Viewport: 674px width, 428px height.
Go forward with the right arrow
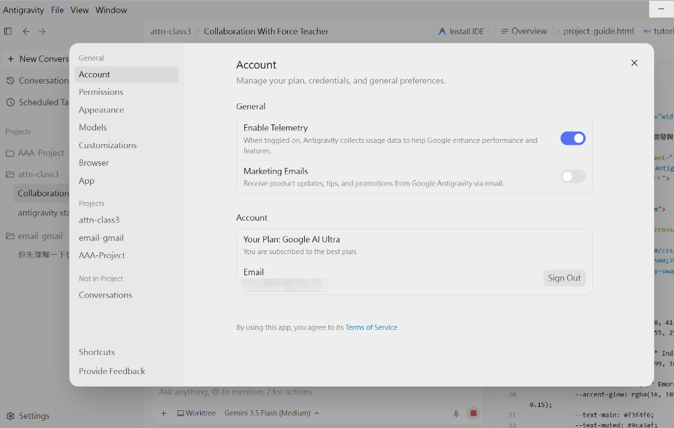tap(41, 32)
